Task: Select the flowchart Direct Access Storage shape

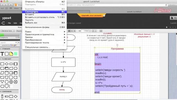Action: [x=11, y=73]
